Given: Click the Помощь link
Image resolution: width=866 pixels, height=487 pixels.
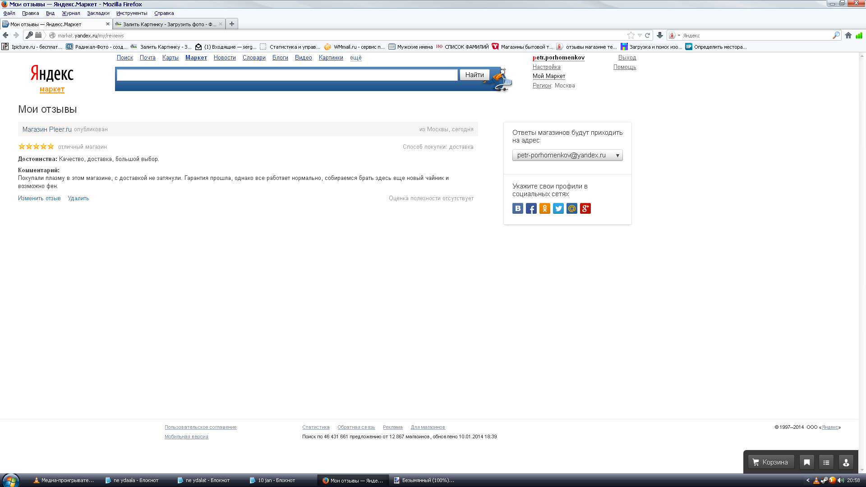Looking at the screenshot, I should (x=624, y=67).
